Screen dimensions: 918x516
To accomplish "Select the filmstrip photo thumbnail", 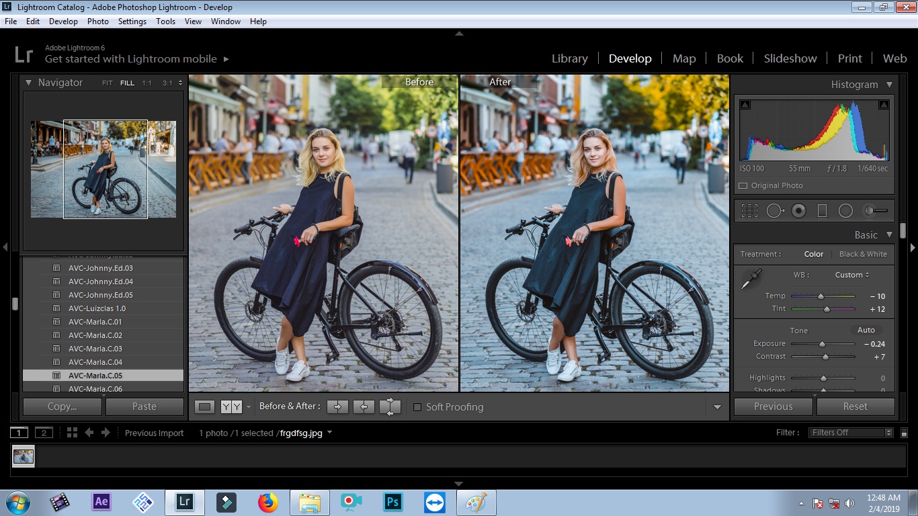I will (24, 456).
